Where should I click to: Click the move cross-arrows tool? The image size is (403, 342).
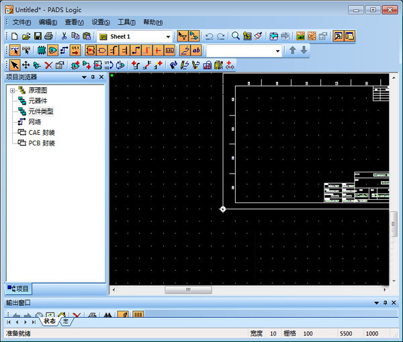[x=26, y=65]
